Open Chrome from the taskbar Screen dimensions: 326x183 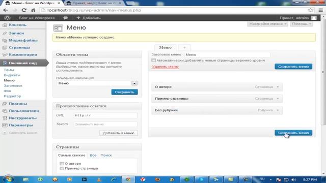(128, 179)
